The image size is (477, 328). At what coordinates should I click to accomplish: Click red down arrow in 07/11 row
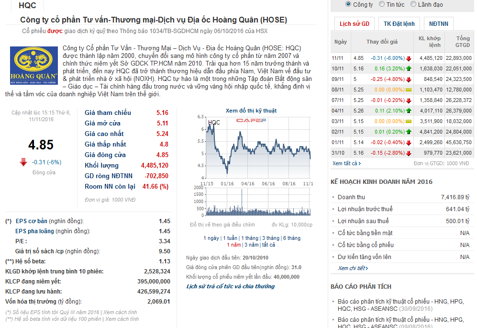coord(409,100)
